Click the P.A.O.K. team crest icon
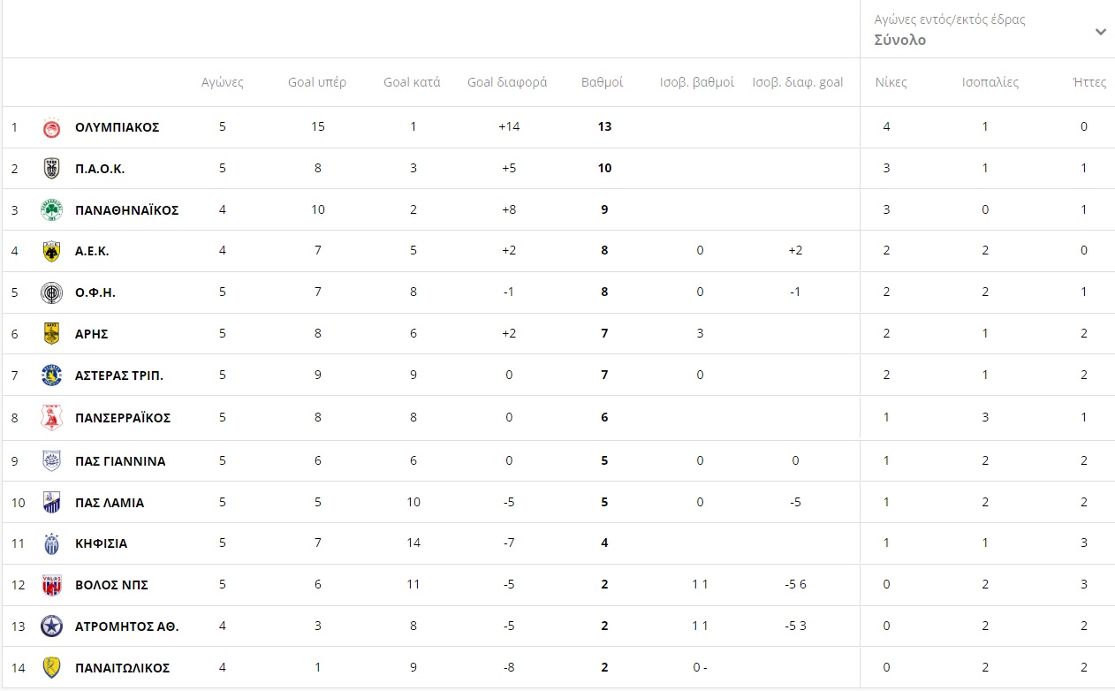This screenshot has height=691, width=1115. point(52,169)
